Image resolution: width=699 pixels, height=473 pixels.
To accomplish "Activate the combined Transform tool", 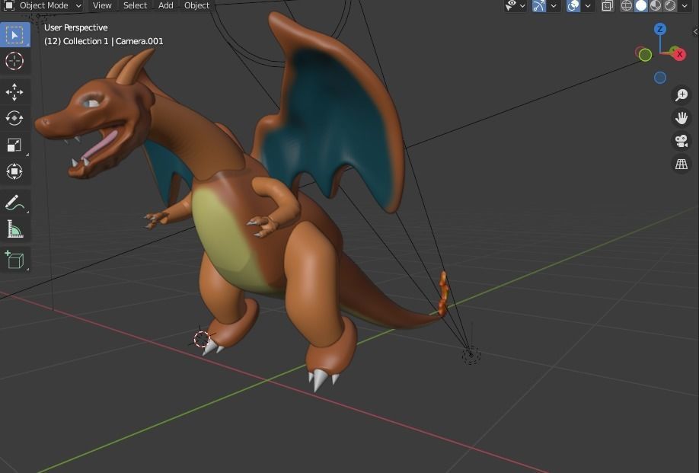I will pos(14,171).
